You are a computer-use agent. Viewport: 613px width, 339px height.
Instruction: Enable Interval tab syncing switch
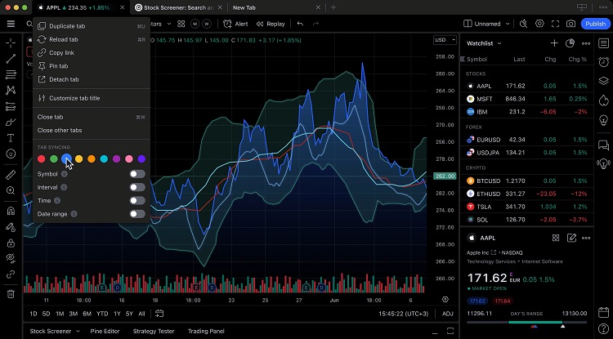coord(136,187)
